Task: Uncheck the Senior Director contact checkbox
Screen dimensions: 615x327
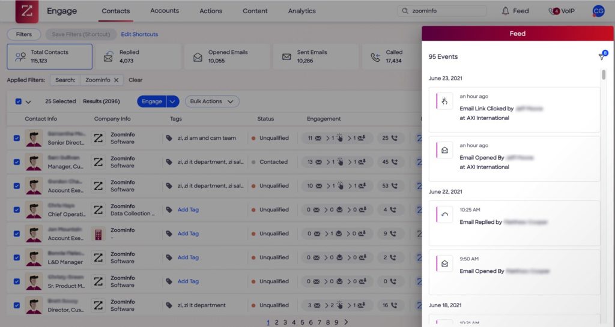Action: (x=16, y=138)
